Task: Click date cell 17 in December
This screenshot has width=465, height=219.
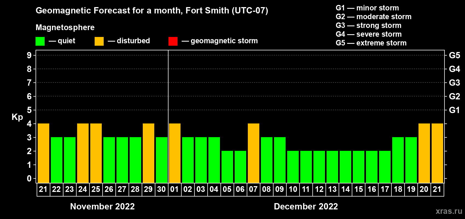Action: (x=385, y=189)
